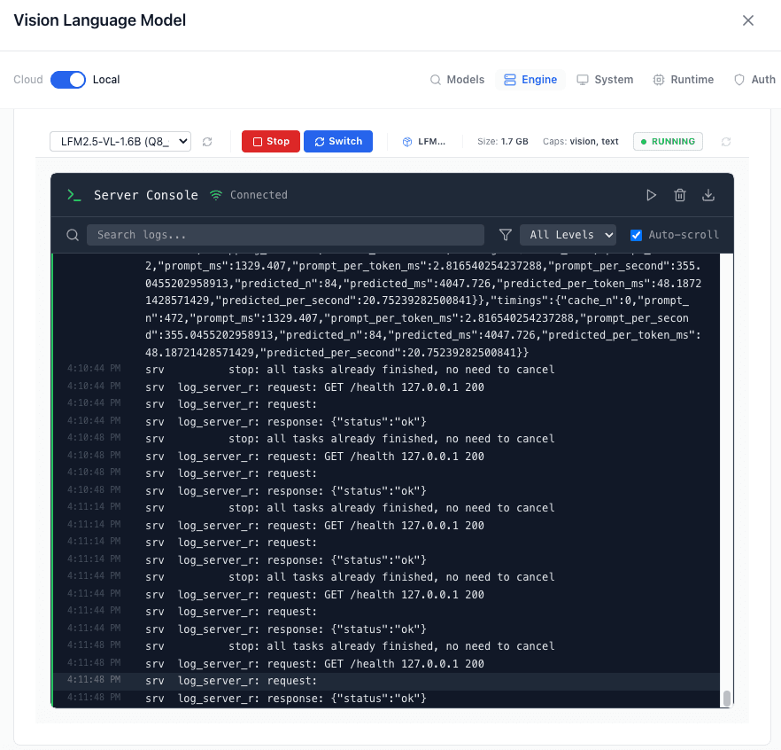The width and height of the screenshot is (781, 750).
Task: Close the Vision Language Model dialog
Action: [748, 20]
